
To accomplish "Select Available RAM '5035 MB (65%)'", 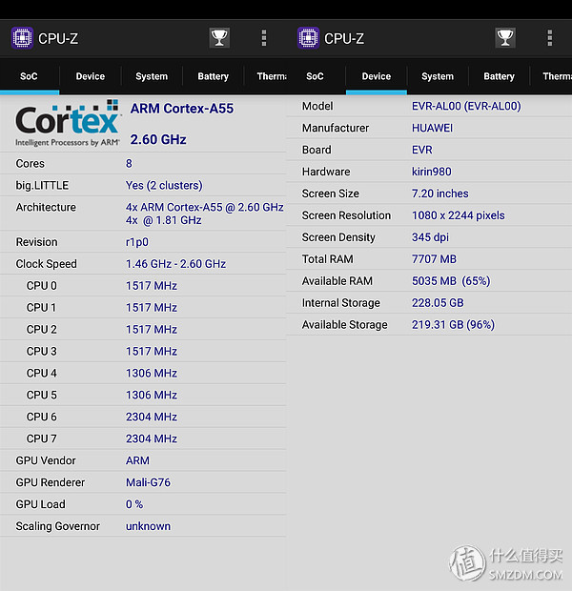I will (451, 281).
